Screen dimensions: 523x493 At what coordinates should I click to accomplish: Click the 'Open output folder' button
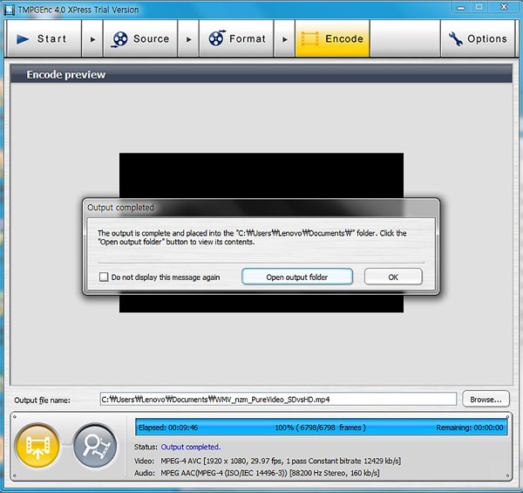297,277
